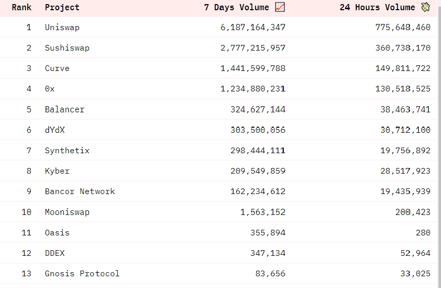The height and width of the screenshot is (288, 441).
Task: Open the Uniswap project
Action: (62, 28)
